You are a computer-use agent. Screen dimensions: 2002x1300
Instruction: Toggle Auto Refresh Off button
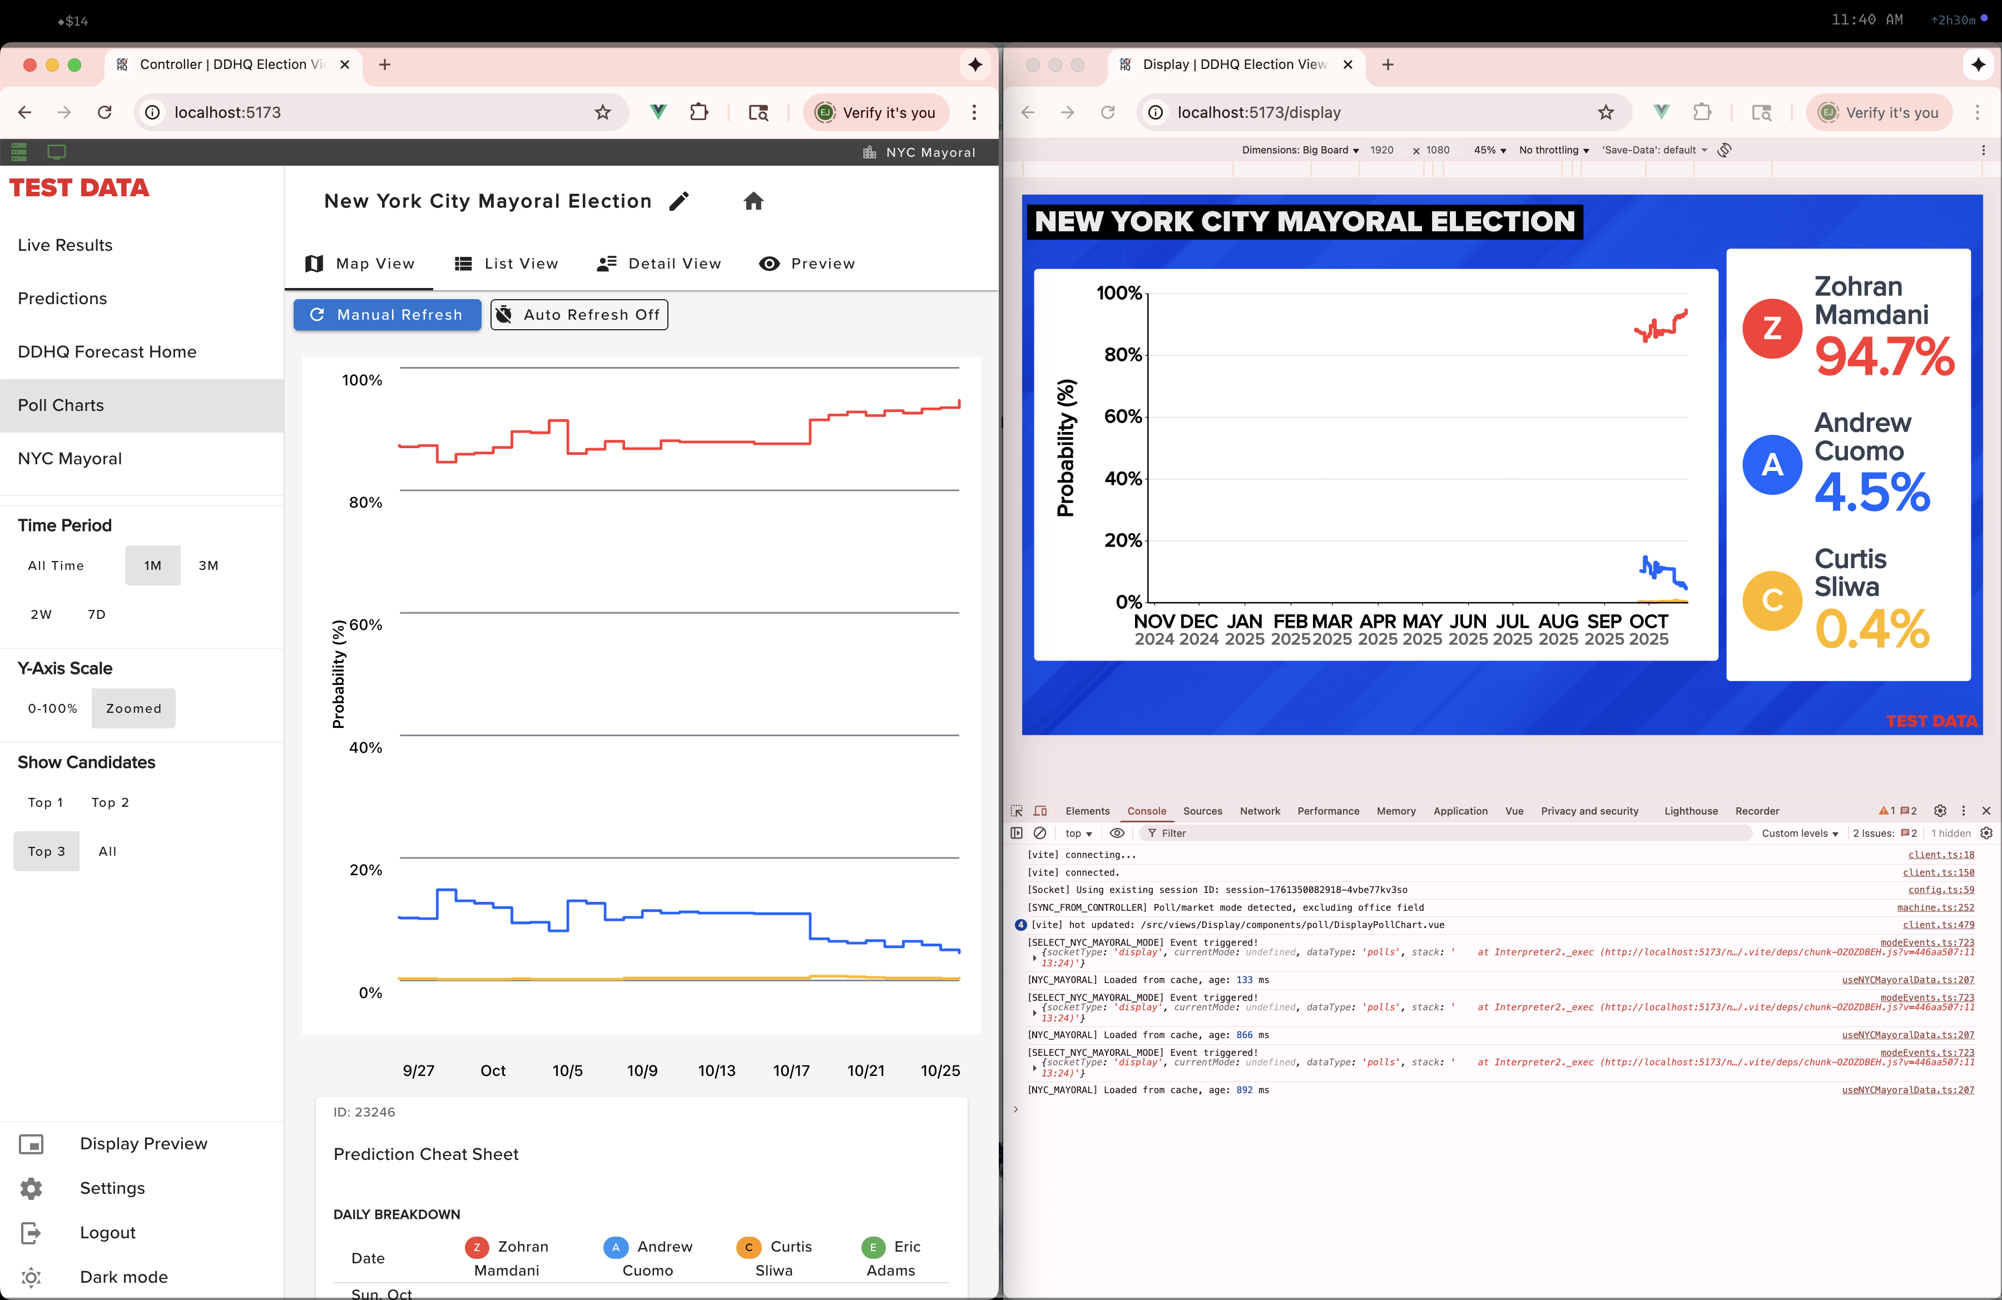coord(579,315)
